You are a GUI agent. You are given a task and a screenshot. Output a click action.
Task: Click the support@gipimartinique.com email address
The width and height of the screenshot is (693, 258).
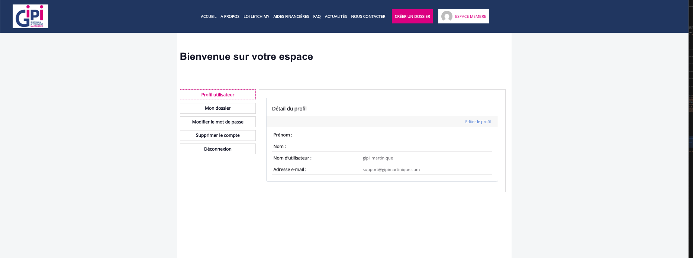click(x=391, y=170)
